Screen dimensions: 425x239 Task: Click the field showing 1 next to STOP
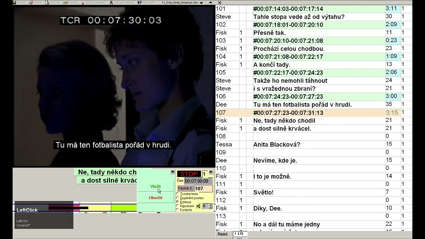coord(205,174)
